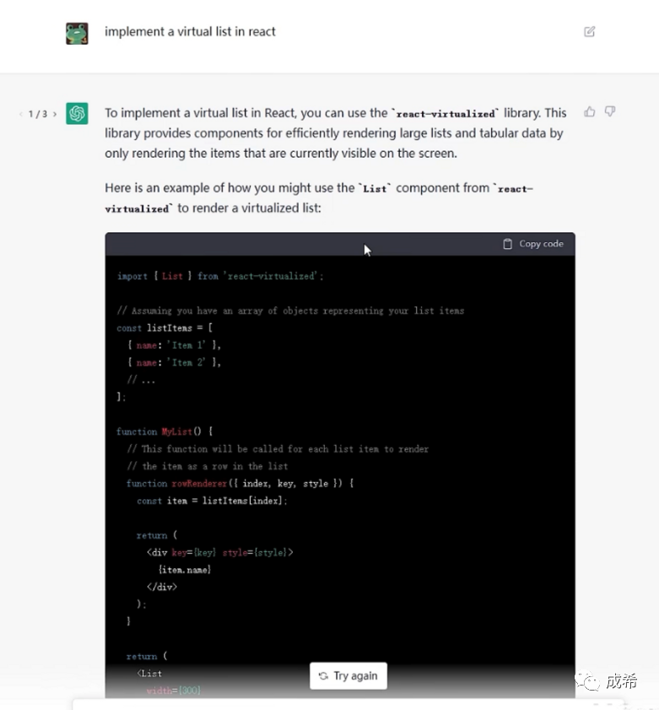Regenerate response with Try again
This screenshot has height=710, width=659.
tap(348, 675)
